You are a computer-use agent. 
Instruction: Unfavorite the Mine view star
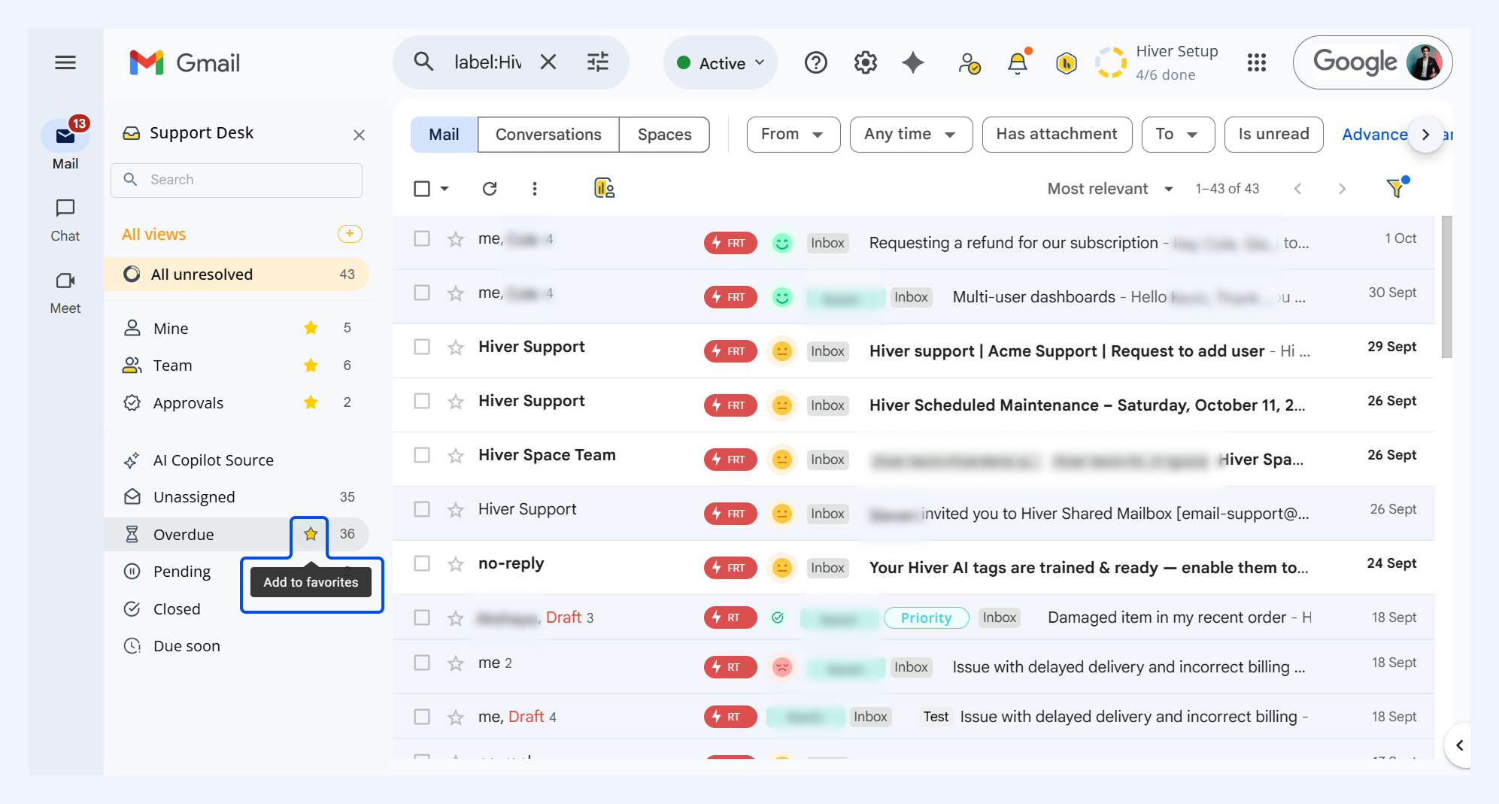[311, 328]
